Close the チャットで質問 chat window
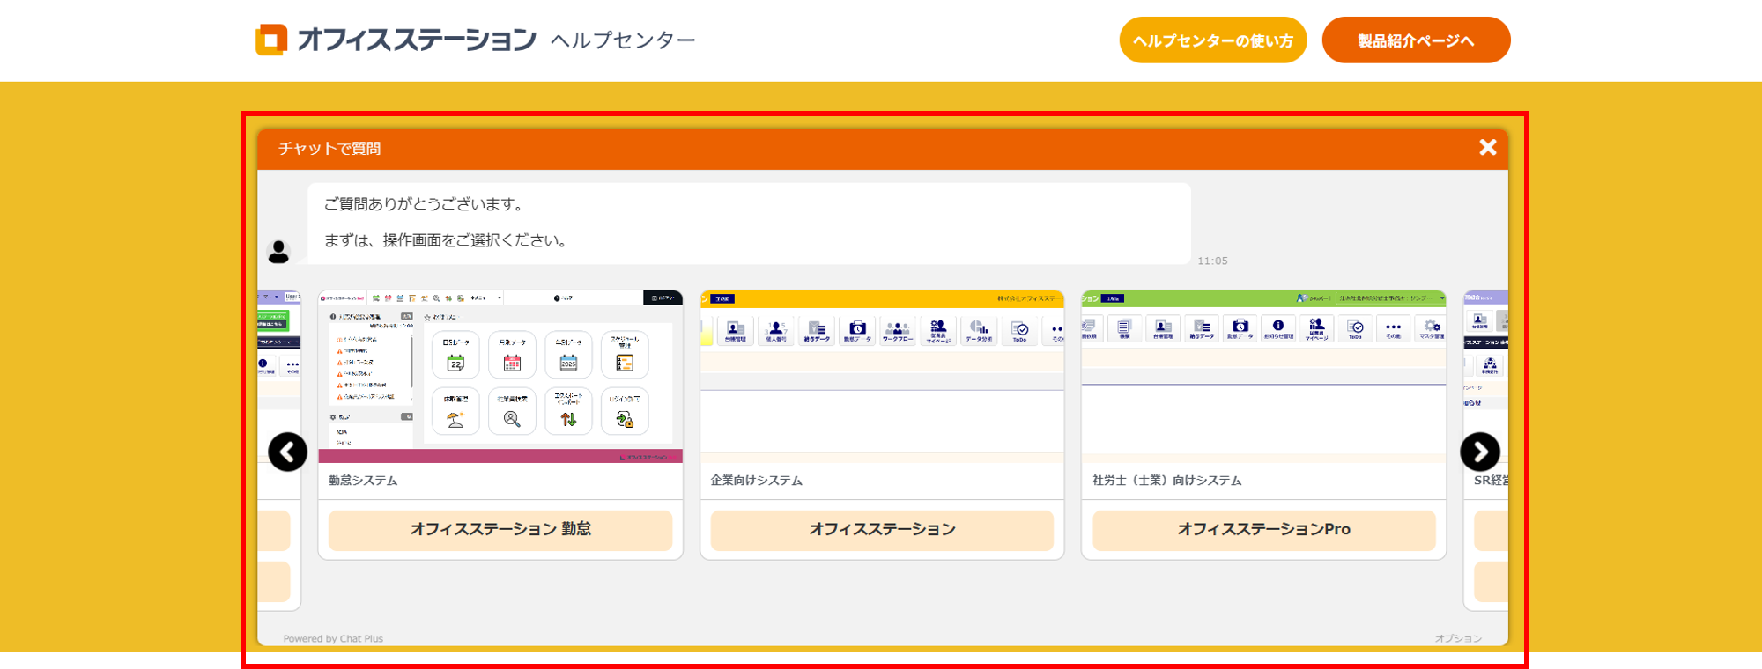Viewport: 1762px width, 669px height. tap(1488, 147)
